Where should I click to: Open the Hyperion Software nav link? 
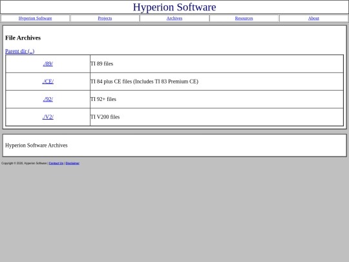(35, 18)
